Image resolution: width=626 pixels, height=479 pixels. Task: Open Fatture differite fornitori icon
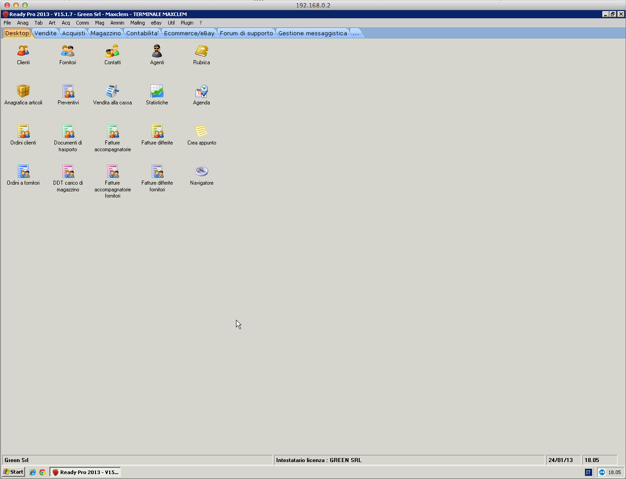(x=157, y=171)
